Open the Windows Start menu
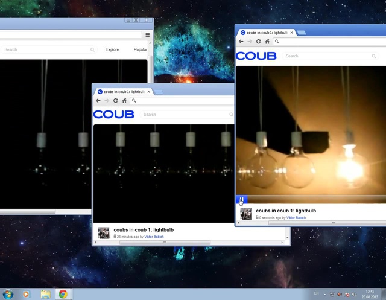 point(8,294)
